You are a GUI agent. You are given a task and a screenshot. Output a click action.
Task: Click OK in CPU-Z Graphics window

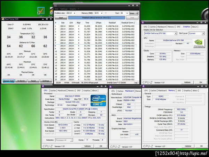201,82
